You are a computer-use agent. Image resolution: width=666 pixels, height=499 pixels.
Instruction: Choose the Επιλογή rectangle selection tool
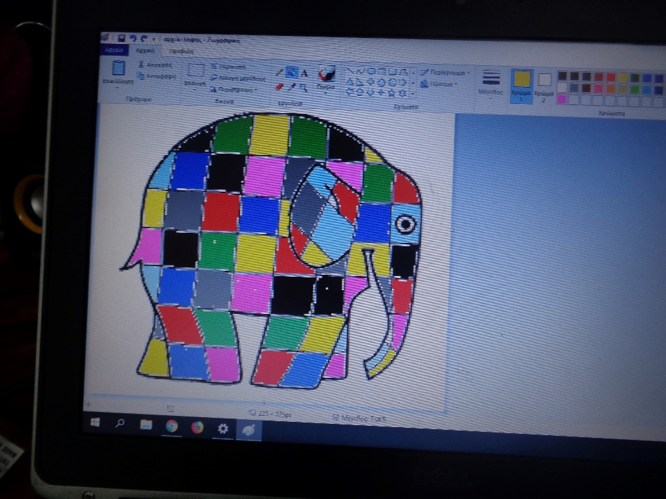(196, 70)
